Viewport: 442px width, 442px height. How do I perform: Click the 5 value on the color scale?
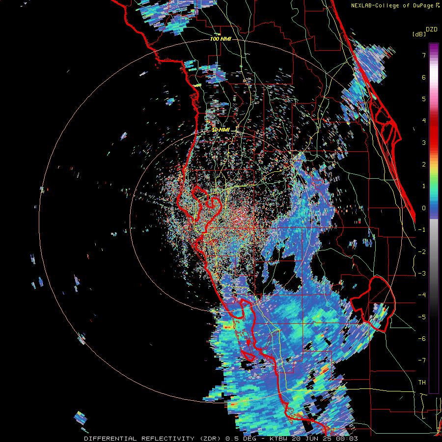tap(424, 99)
